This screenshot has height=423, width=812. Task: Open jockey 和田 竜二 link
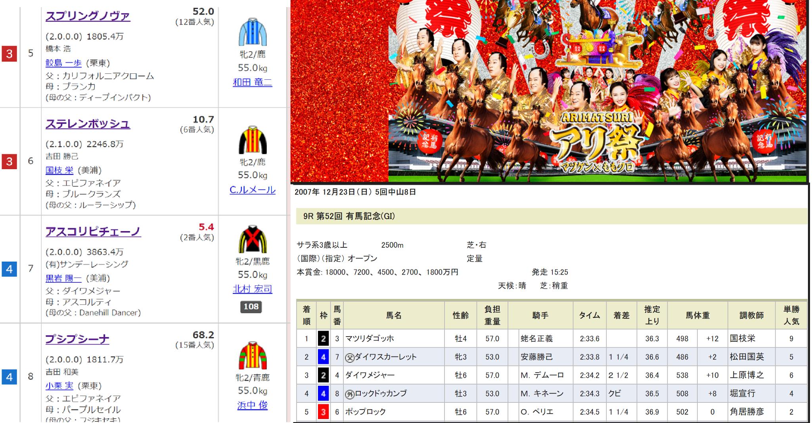[x=253, y=82]
